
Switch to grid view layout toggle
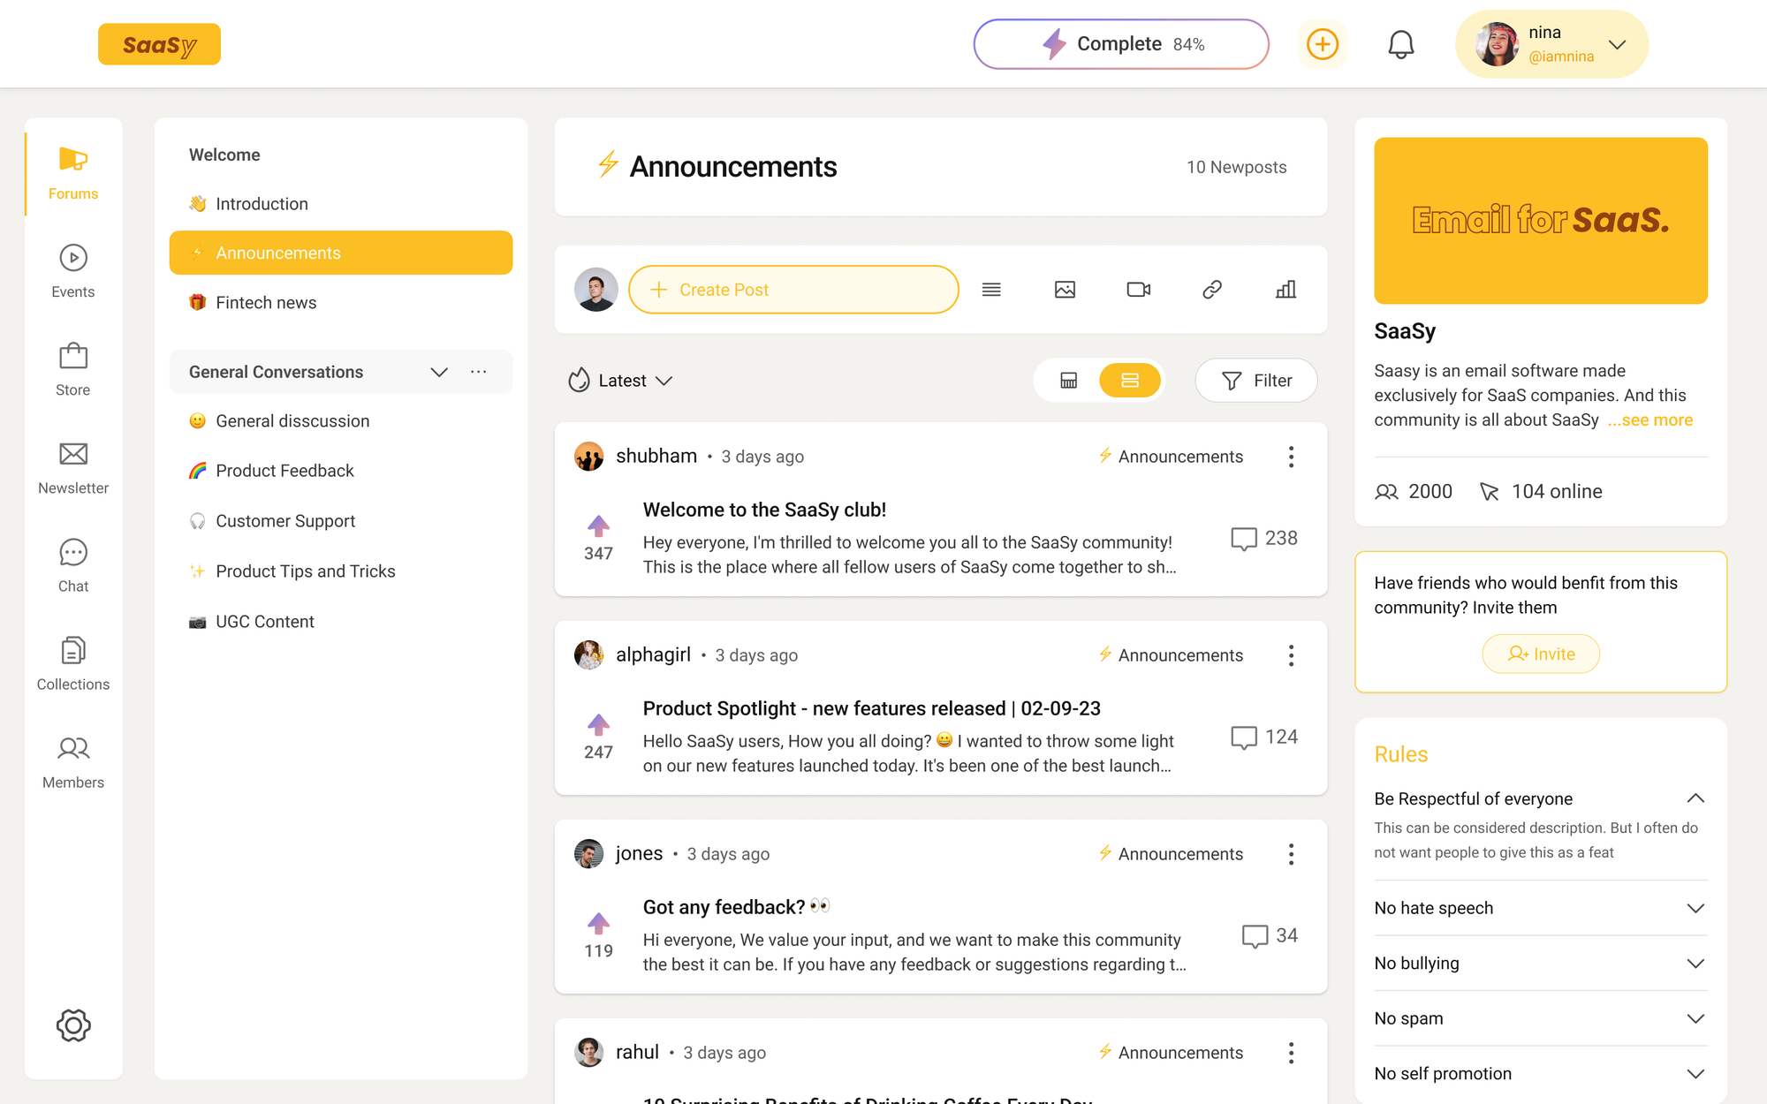[1069, 379]
